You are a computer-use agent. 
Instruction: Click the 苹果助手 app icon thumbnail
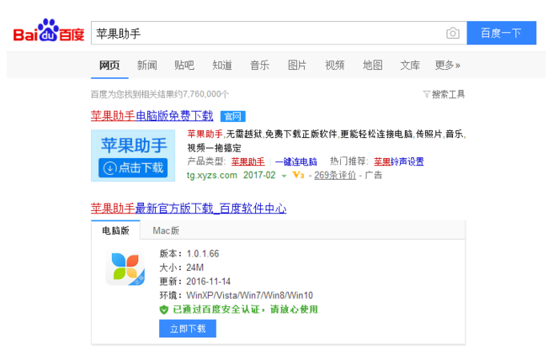125,267
